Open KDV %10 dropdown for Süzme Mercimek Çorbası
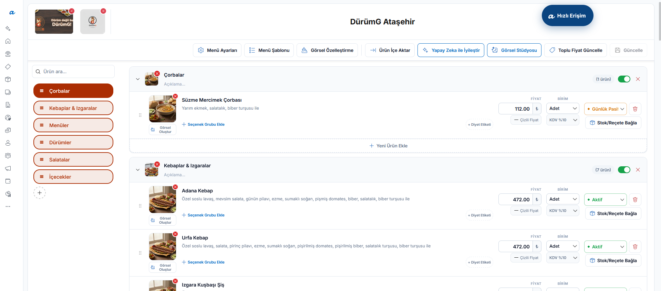Screen dimensions: 661x291 [563, 120]
